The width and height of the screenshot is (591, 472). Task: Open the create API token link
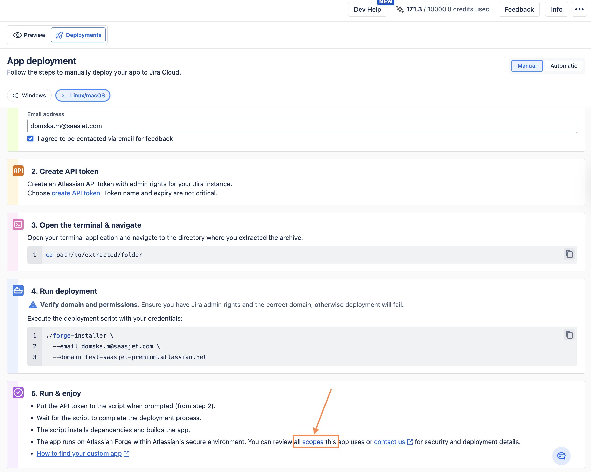pyautogui.click(x=76, y=193)
